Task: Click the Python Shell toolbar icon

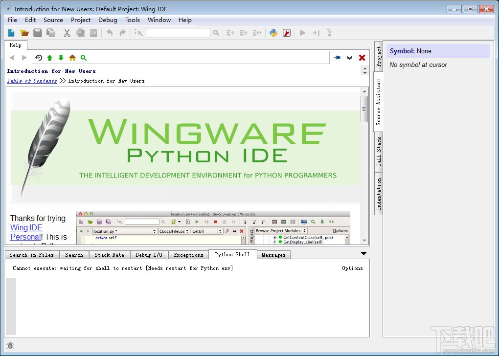Action: pyautogui.click(x=273, y=33)
